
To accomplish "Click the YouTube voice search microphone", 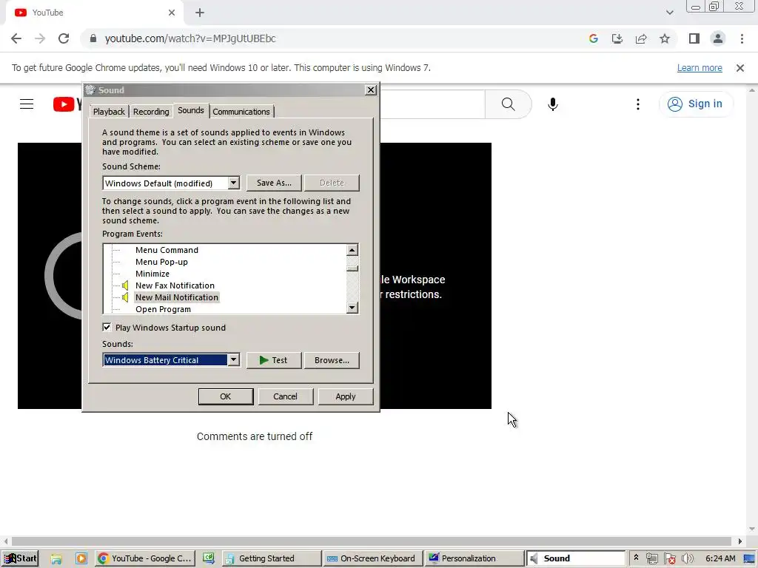I will (552, 104).
